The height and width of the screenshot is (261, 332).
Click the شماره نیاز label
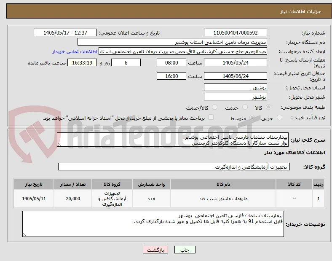coord(313,33)
